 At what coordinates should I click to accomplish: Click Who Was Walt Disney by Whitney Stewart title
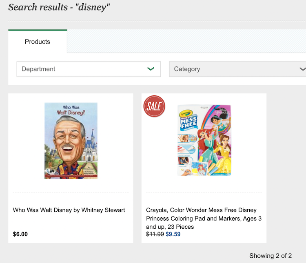69,210
